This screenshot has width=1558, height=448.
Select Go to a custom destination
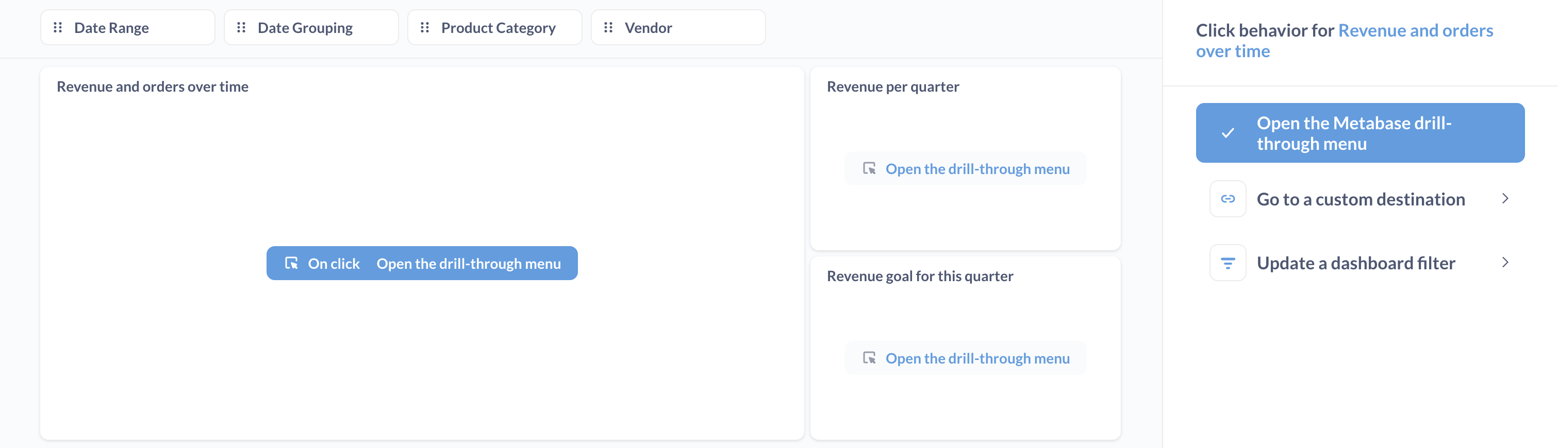(x=1361, y=199)
